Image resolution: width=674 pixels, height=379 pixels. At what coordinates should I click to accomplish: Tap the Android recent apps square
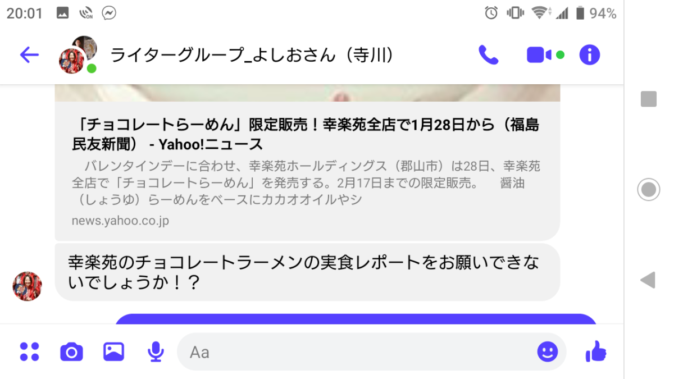pyautogui.click(x=649, y=99)
